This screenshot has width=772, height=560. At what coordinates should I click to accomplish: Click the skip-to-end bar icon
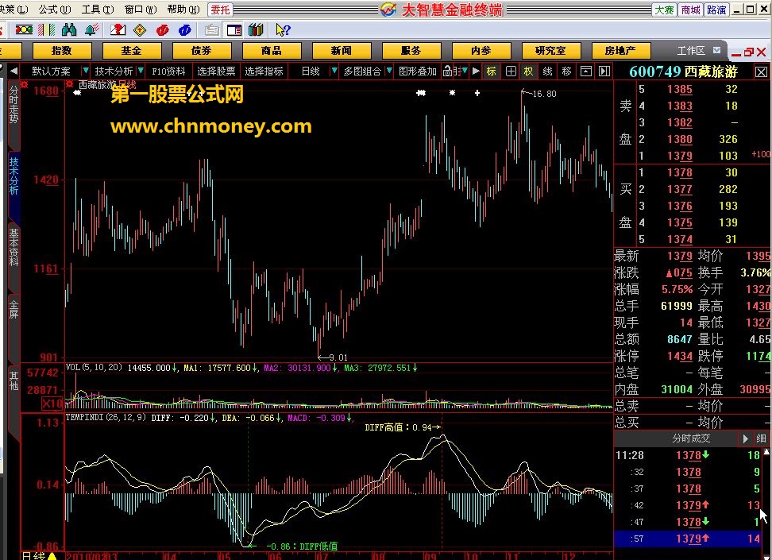coord(604,71)
